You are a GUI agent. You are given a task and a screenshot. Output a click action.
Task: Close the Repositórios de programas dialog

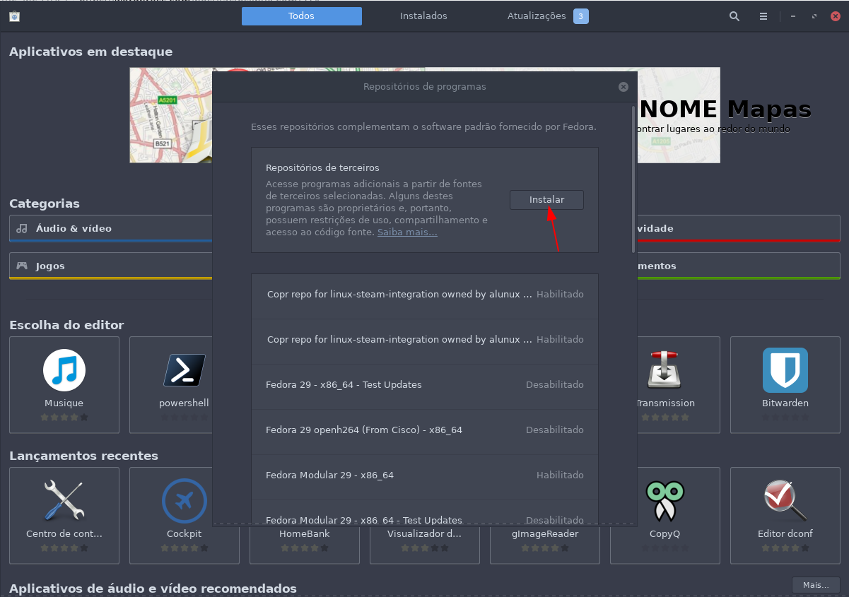[x=623, y=87]
